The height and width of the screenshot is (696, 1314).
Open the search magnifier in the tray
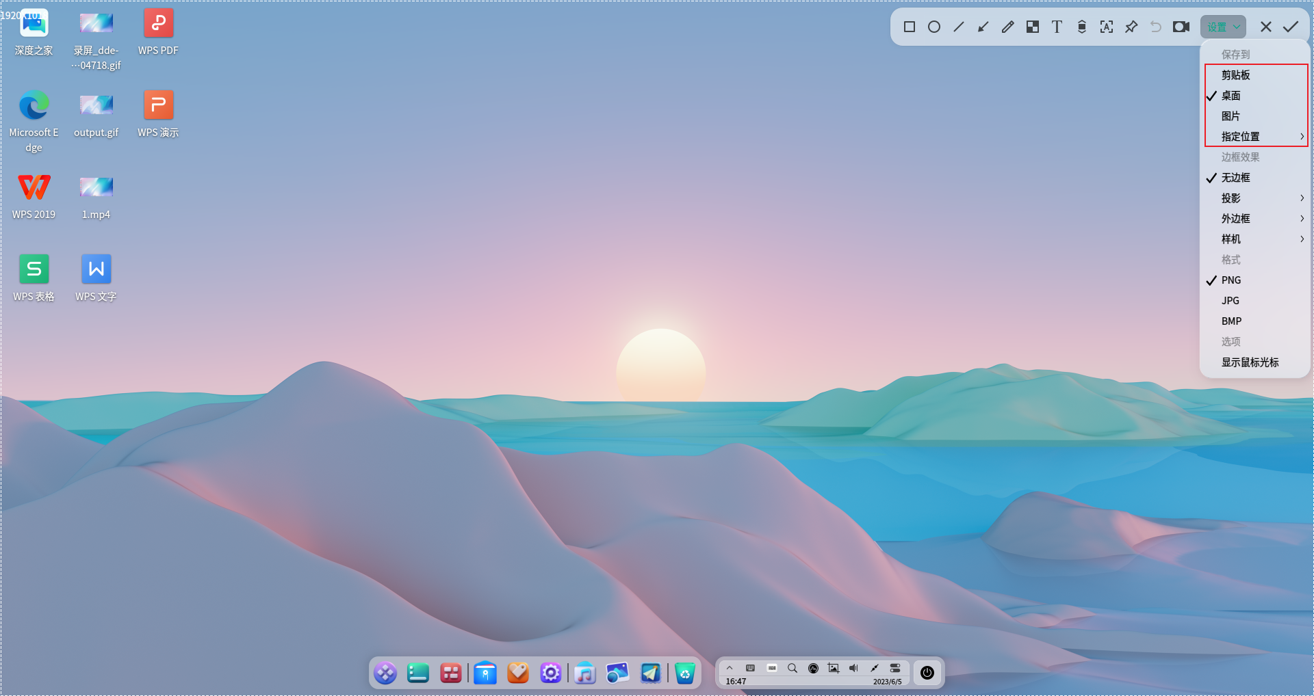pos(793,668)
